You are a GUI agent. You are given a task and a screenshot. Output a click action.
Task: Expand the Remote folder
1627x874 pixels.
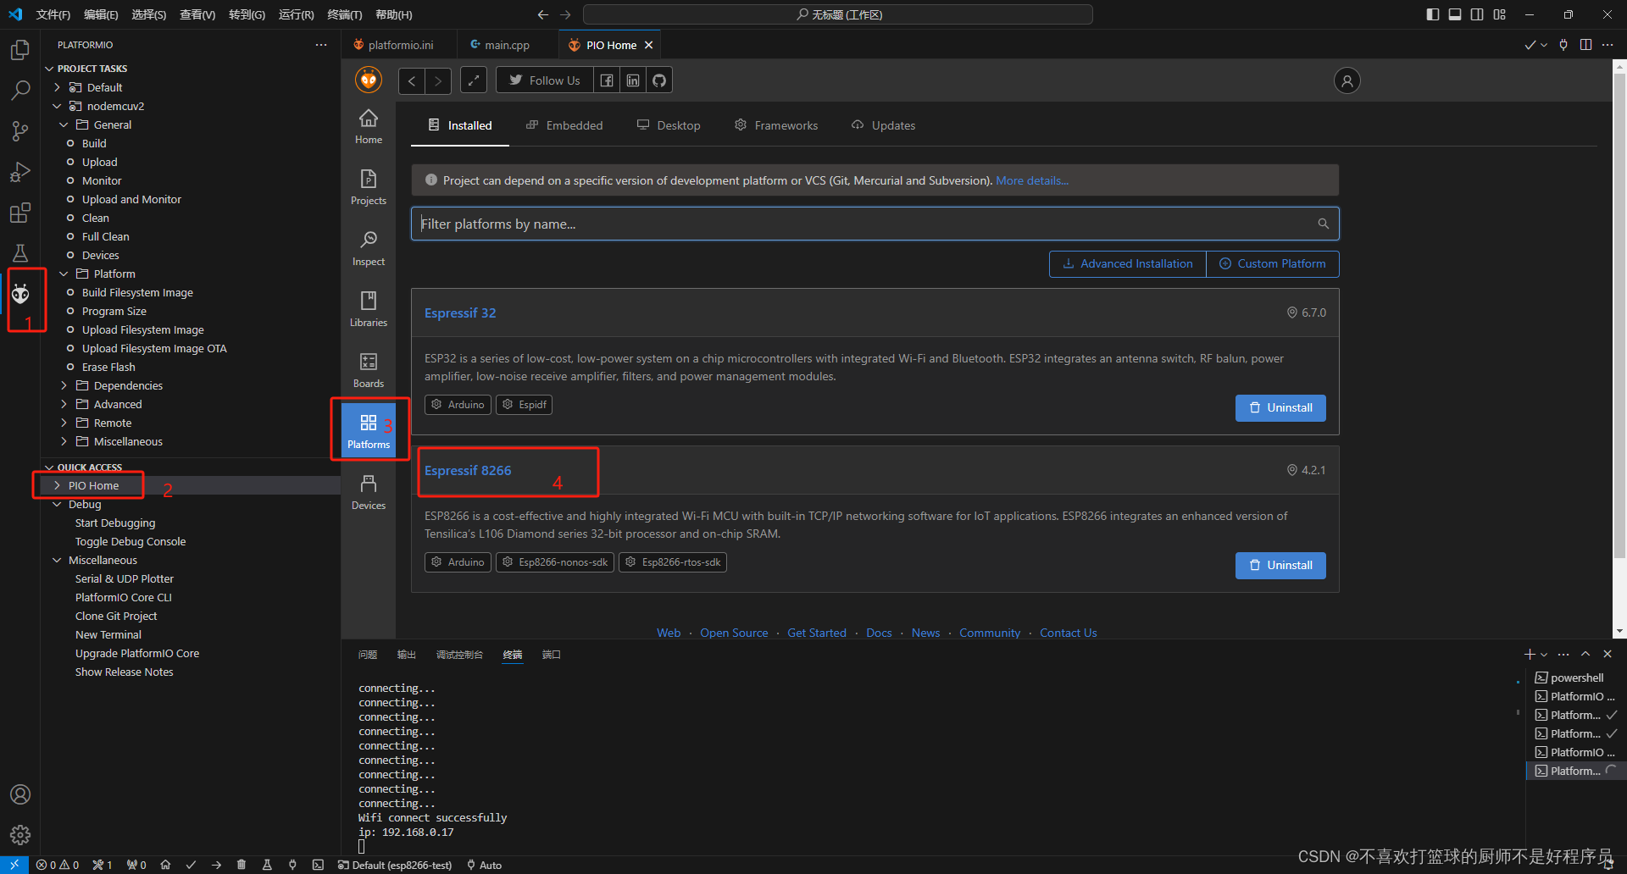64,423
